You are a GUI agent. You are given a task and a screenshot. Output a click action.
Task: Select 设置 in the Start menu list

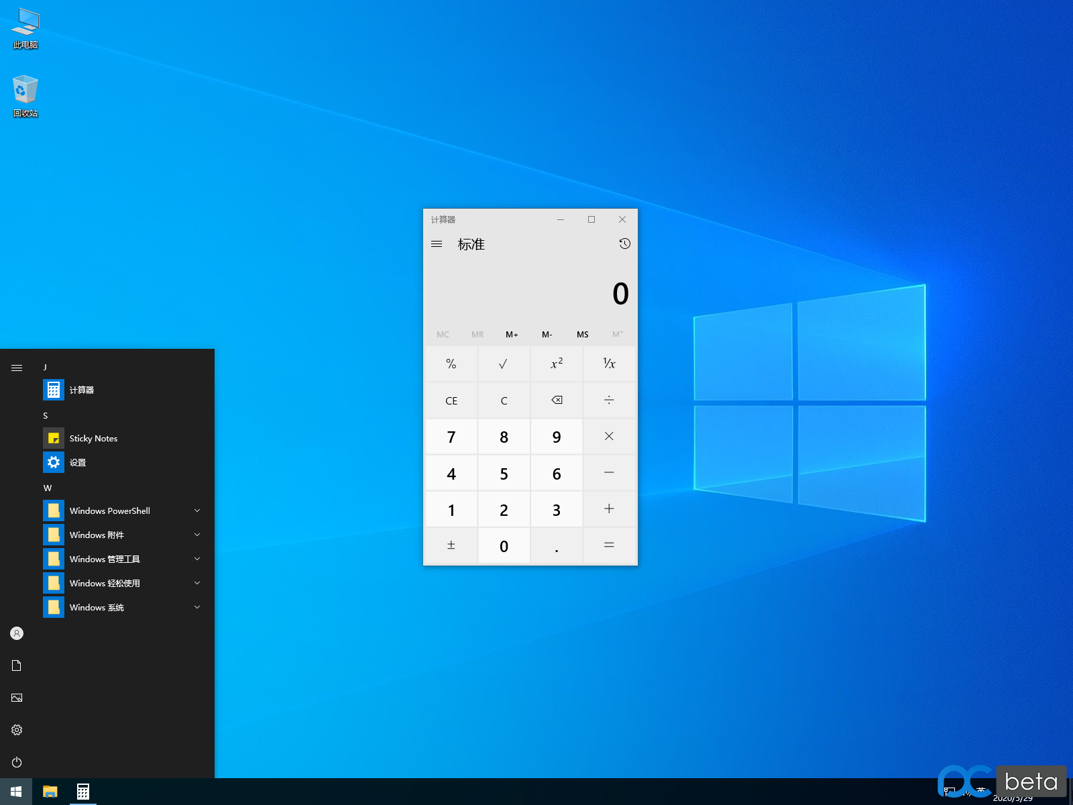pyautogui.click(x=77, y=462)
